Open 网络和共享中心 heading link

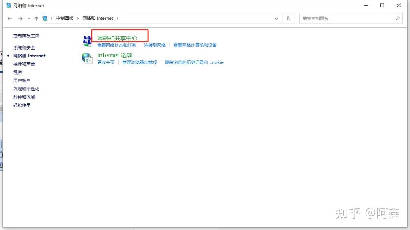pos(117,38)
